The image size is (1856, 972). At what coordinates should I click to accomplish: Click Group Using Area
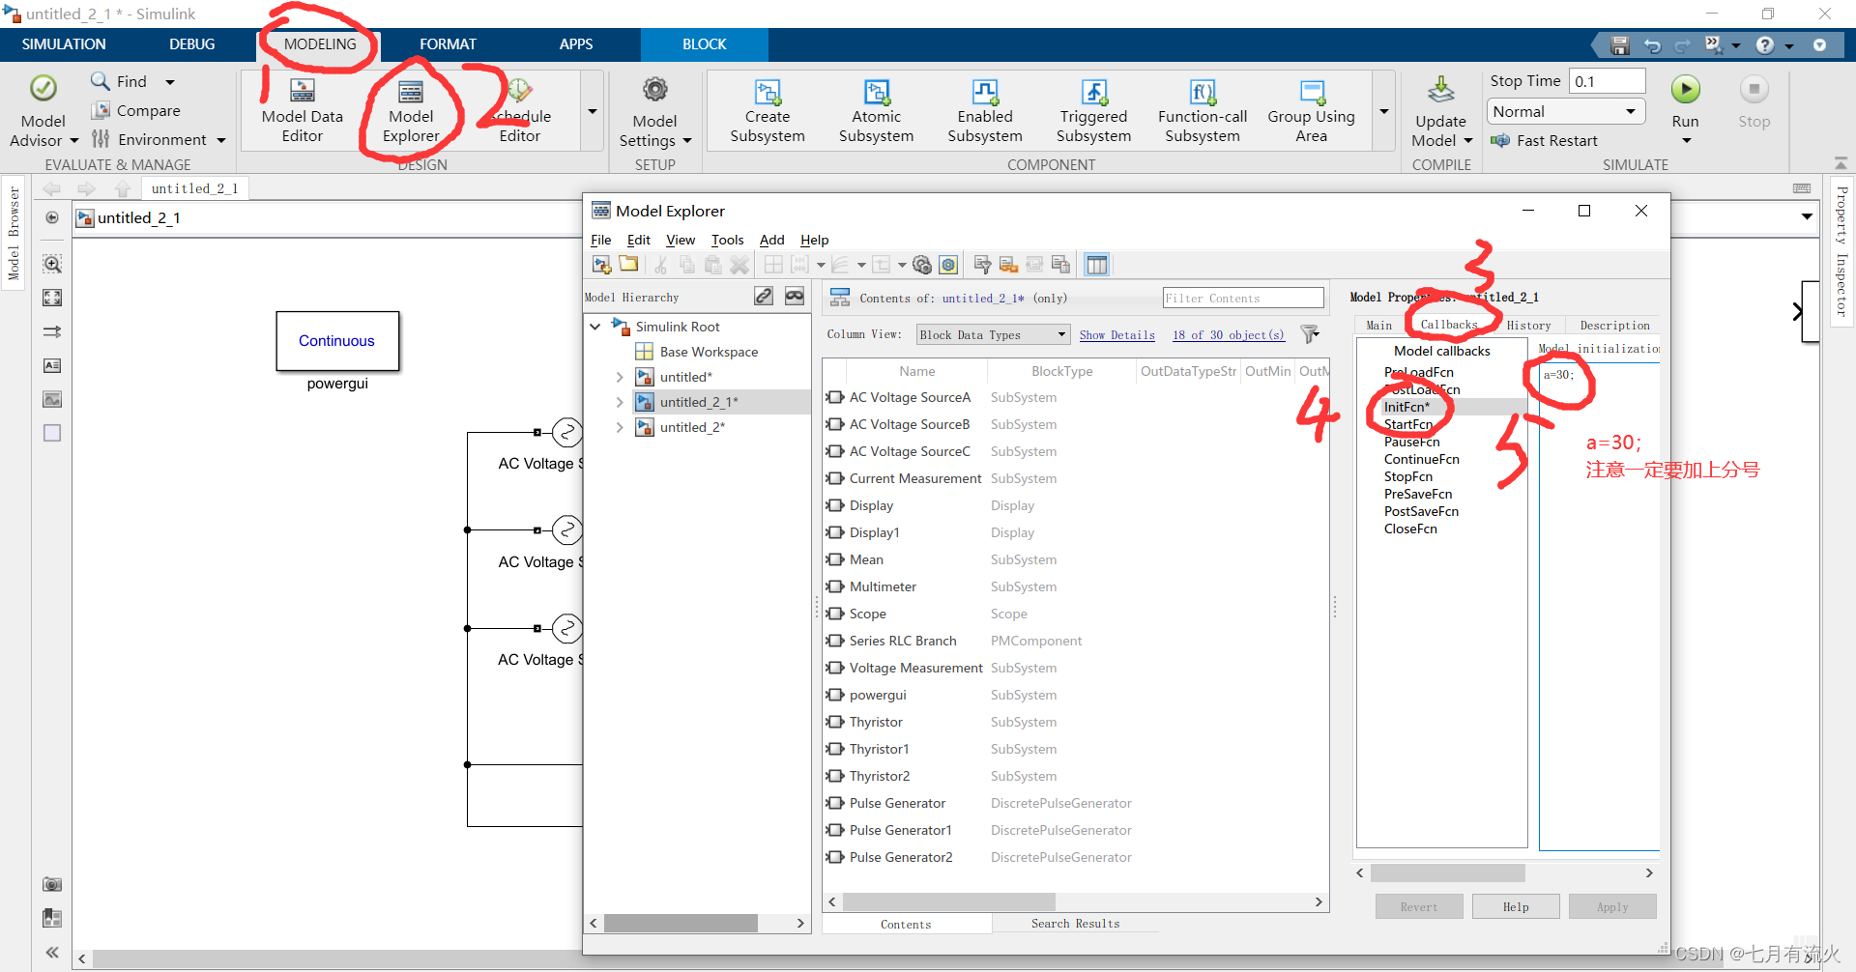1311,110
